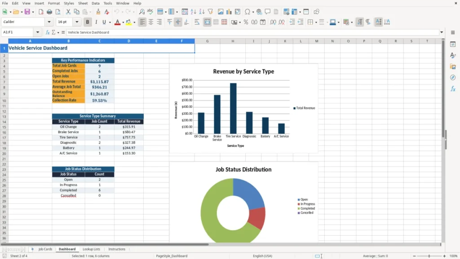The width and height of the screenshot is (460, 259).
Task: Select column header G
Action: (207, 41)
